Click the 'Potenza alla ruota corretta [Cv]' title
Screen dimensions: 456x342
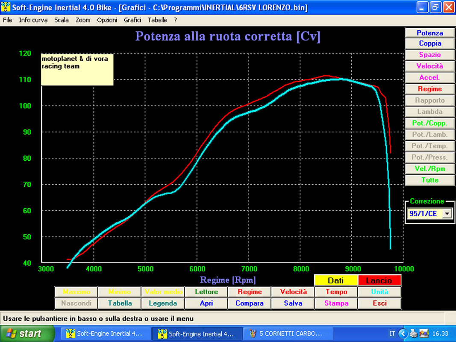point(228,36)
